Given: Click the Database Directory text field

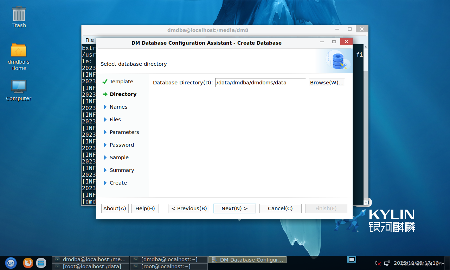Looking at the screenshot, I should pyautogui.click(x=260, y=83).
